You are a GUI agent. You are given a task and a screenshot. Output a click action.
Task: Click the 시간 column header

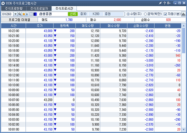13,26
